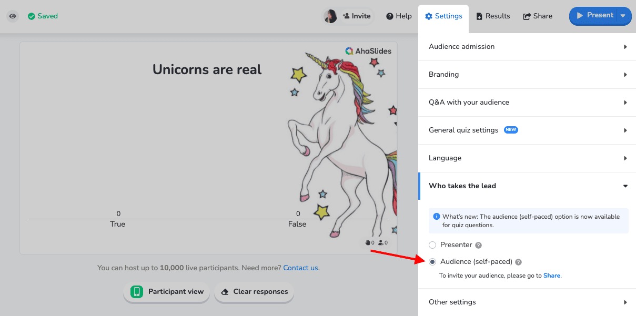Expand General quiz settings section
This screenshot has height=316, width=636.
[x=527, y=130]
